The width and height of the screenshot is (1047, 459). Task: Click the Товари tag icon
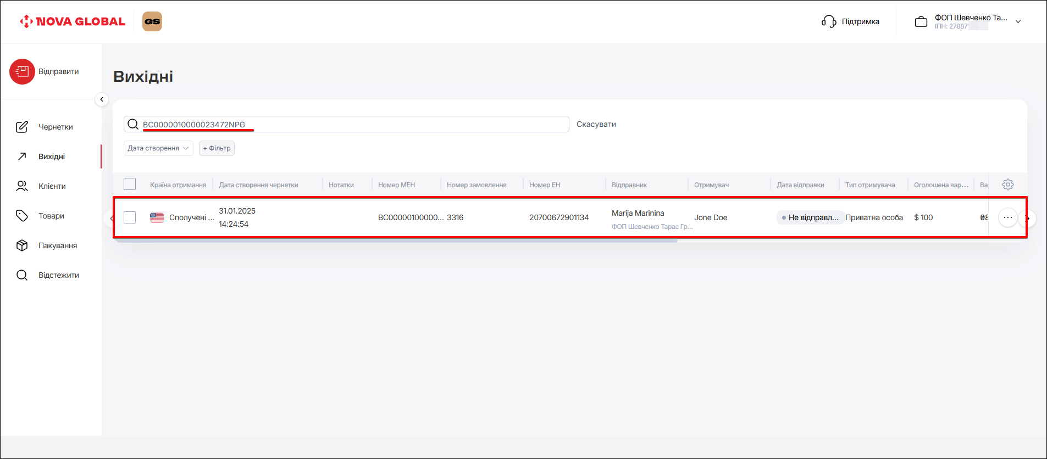(x=22, y=216)
